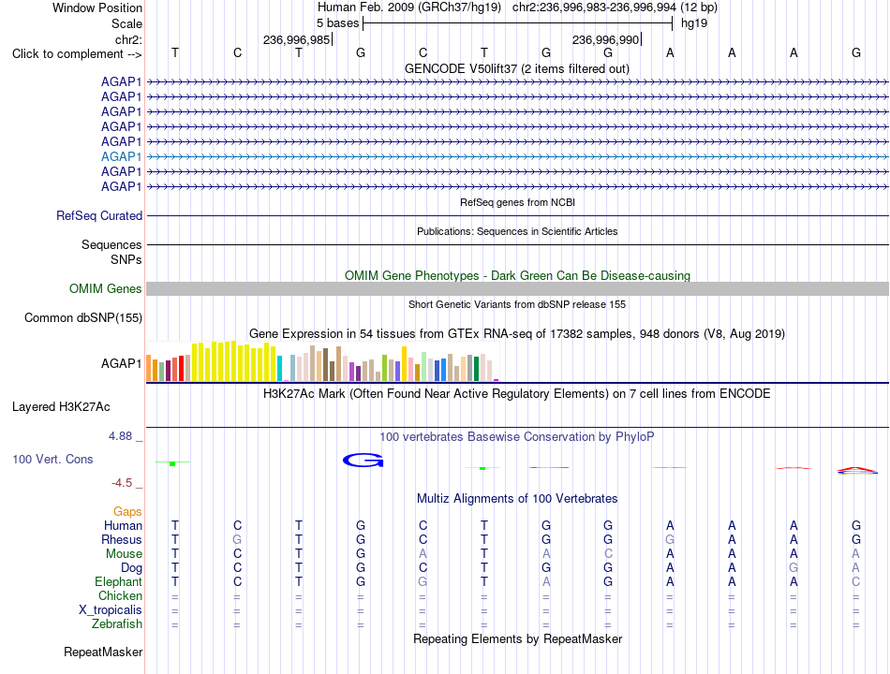Click the 'OMIM Gene Phenotypes' green title
Viewport: 890px width, 674px height.
point(517,276)
